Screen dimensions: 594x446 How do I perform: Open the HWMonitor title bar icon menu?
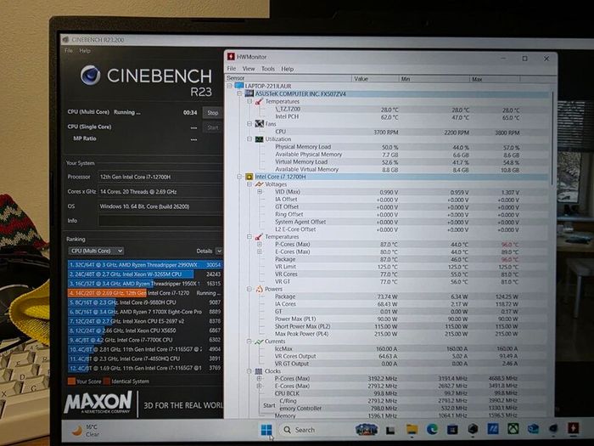pos(231,57)
